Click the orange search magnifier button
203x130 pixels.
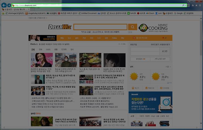click(133, 27)
